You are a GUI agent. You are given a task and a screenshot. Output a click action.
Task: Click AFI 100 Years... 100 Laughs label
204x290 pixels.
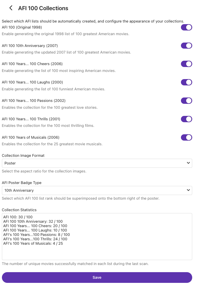point(32,82)
